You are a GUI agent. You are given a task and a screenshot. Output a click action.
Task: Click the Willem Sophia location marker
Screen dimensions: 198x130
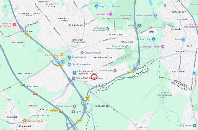pos(115,71)
